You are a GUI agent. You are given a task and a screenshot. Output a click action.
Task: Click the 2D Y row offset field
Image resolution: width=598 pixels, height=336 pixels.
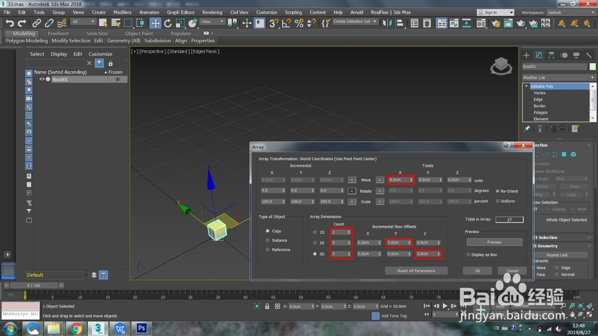click(399, 243)
